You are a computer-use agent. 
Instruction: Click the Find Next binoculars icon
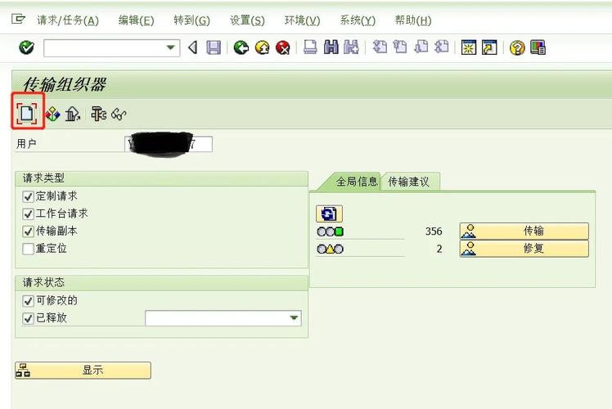coord(351,47)
